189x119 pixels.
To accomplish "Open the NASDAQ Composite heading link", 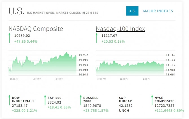I will point(36,29).
